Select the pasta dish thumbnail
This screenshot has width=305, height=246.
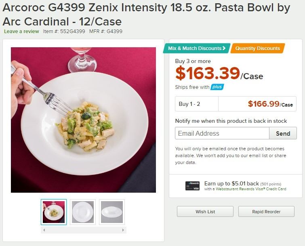(x=54, y=212)
